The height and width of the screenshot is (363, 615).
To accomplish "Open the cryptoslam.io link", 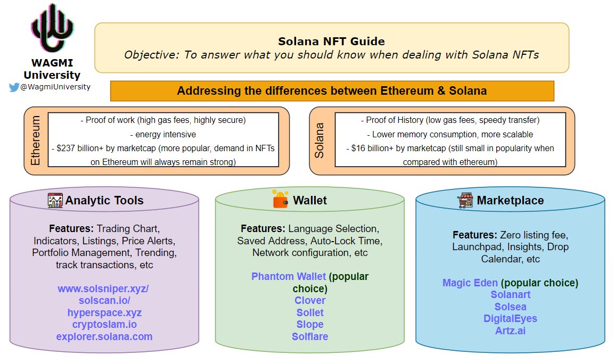I will pyautogui.click(x=104, y=325).
